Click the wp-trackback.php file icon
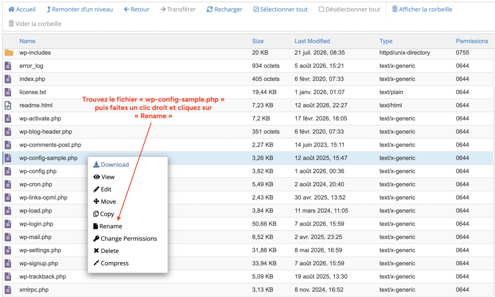 [x=8, y=277]
